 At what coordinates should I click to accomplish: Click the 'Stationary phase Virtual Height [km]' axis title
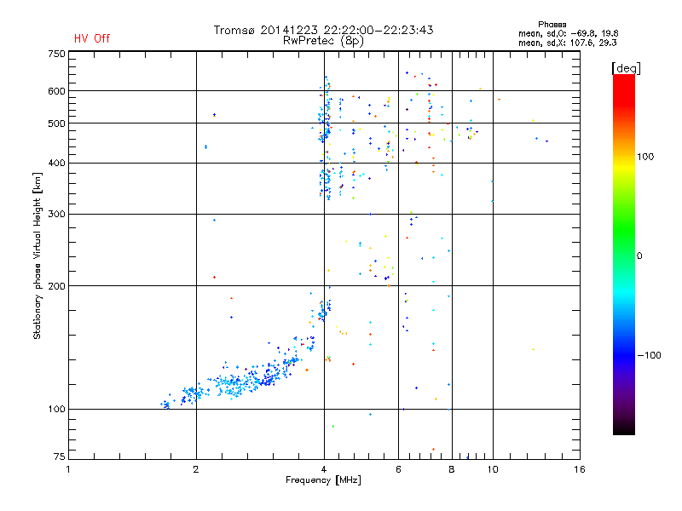coord(38,256)
